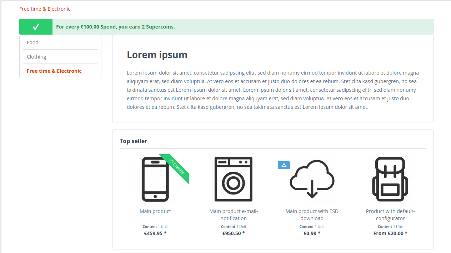The image size is (451, 253).
Task: Click the green checkmark notification icon
Action: [36, 27]
